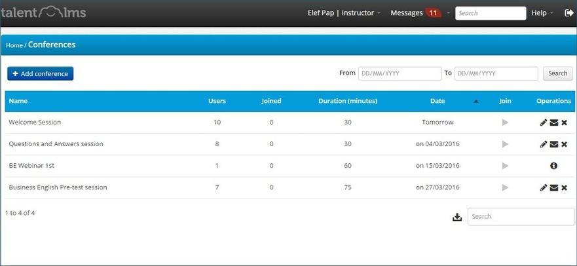Delete the Welcome Session conference
Viewport: 577px width, 266px height.
[564, 123]
